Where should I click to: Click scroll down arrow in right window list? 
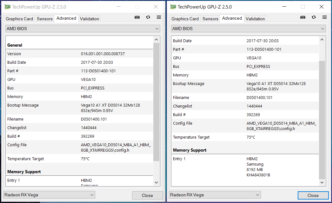point(322,182)
